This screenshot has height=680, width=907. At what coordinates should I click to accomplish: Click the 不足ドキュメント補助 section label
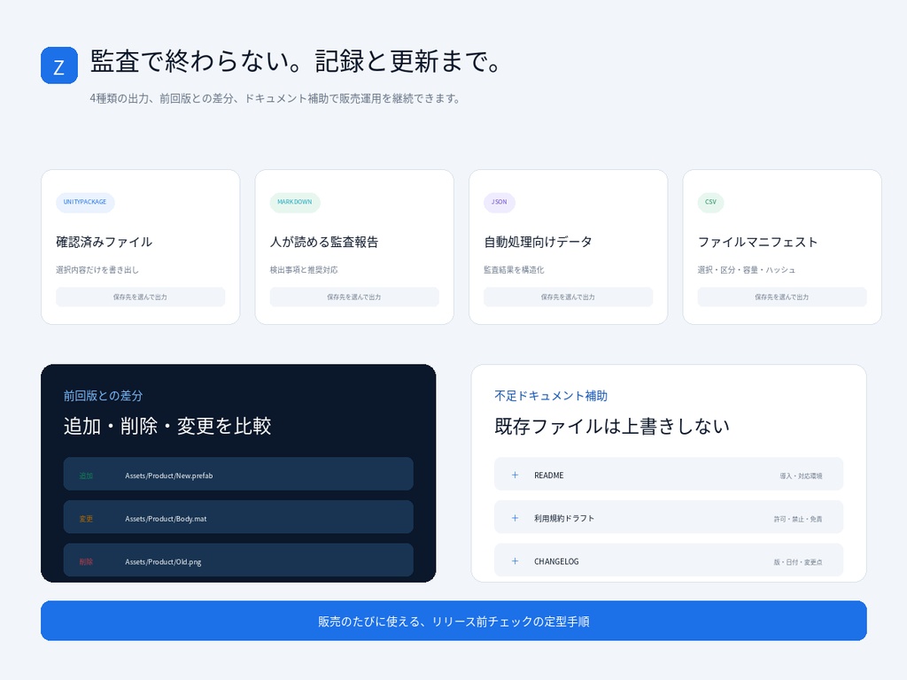pos(551,396)
